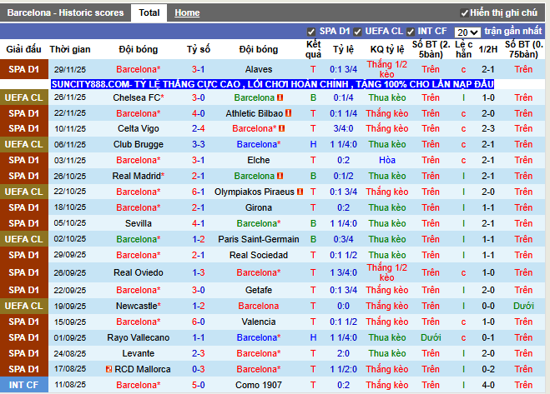
Task: Select Como 1907 team name
Action: (259, 385)
